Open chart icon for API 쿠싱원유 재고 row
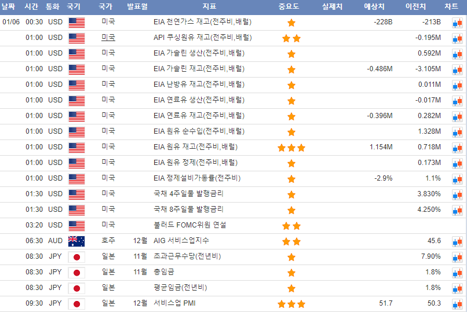Screen dimensions: 467x312 point(457,38)
